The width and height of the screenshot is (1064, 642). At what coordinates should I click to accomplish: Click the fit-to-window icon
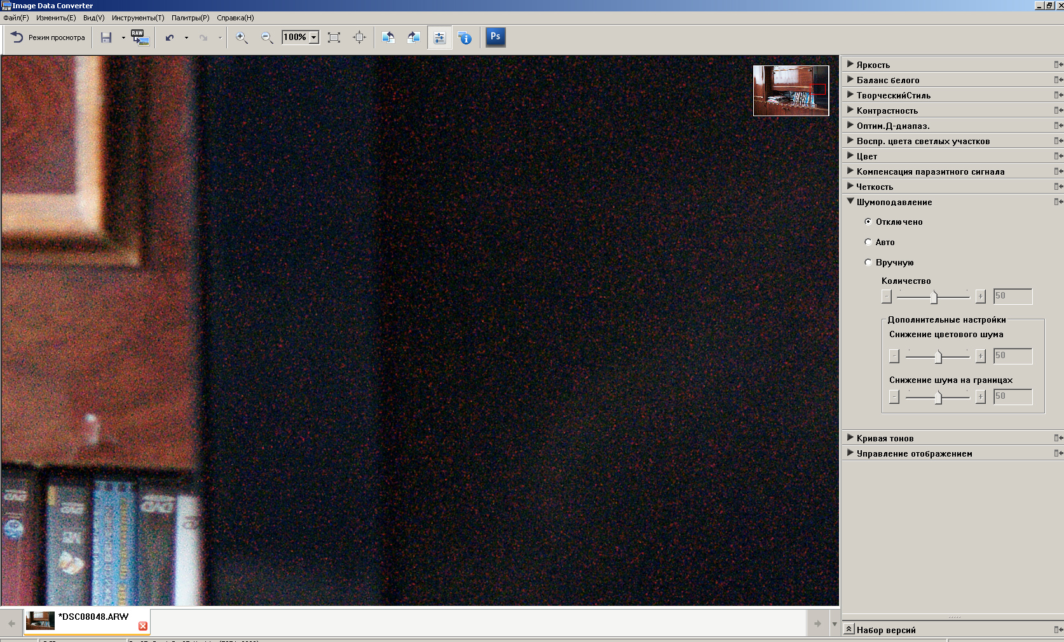(334, 38)
